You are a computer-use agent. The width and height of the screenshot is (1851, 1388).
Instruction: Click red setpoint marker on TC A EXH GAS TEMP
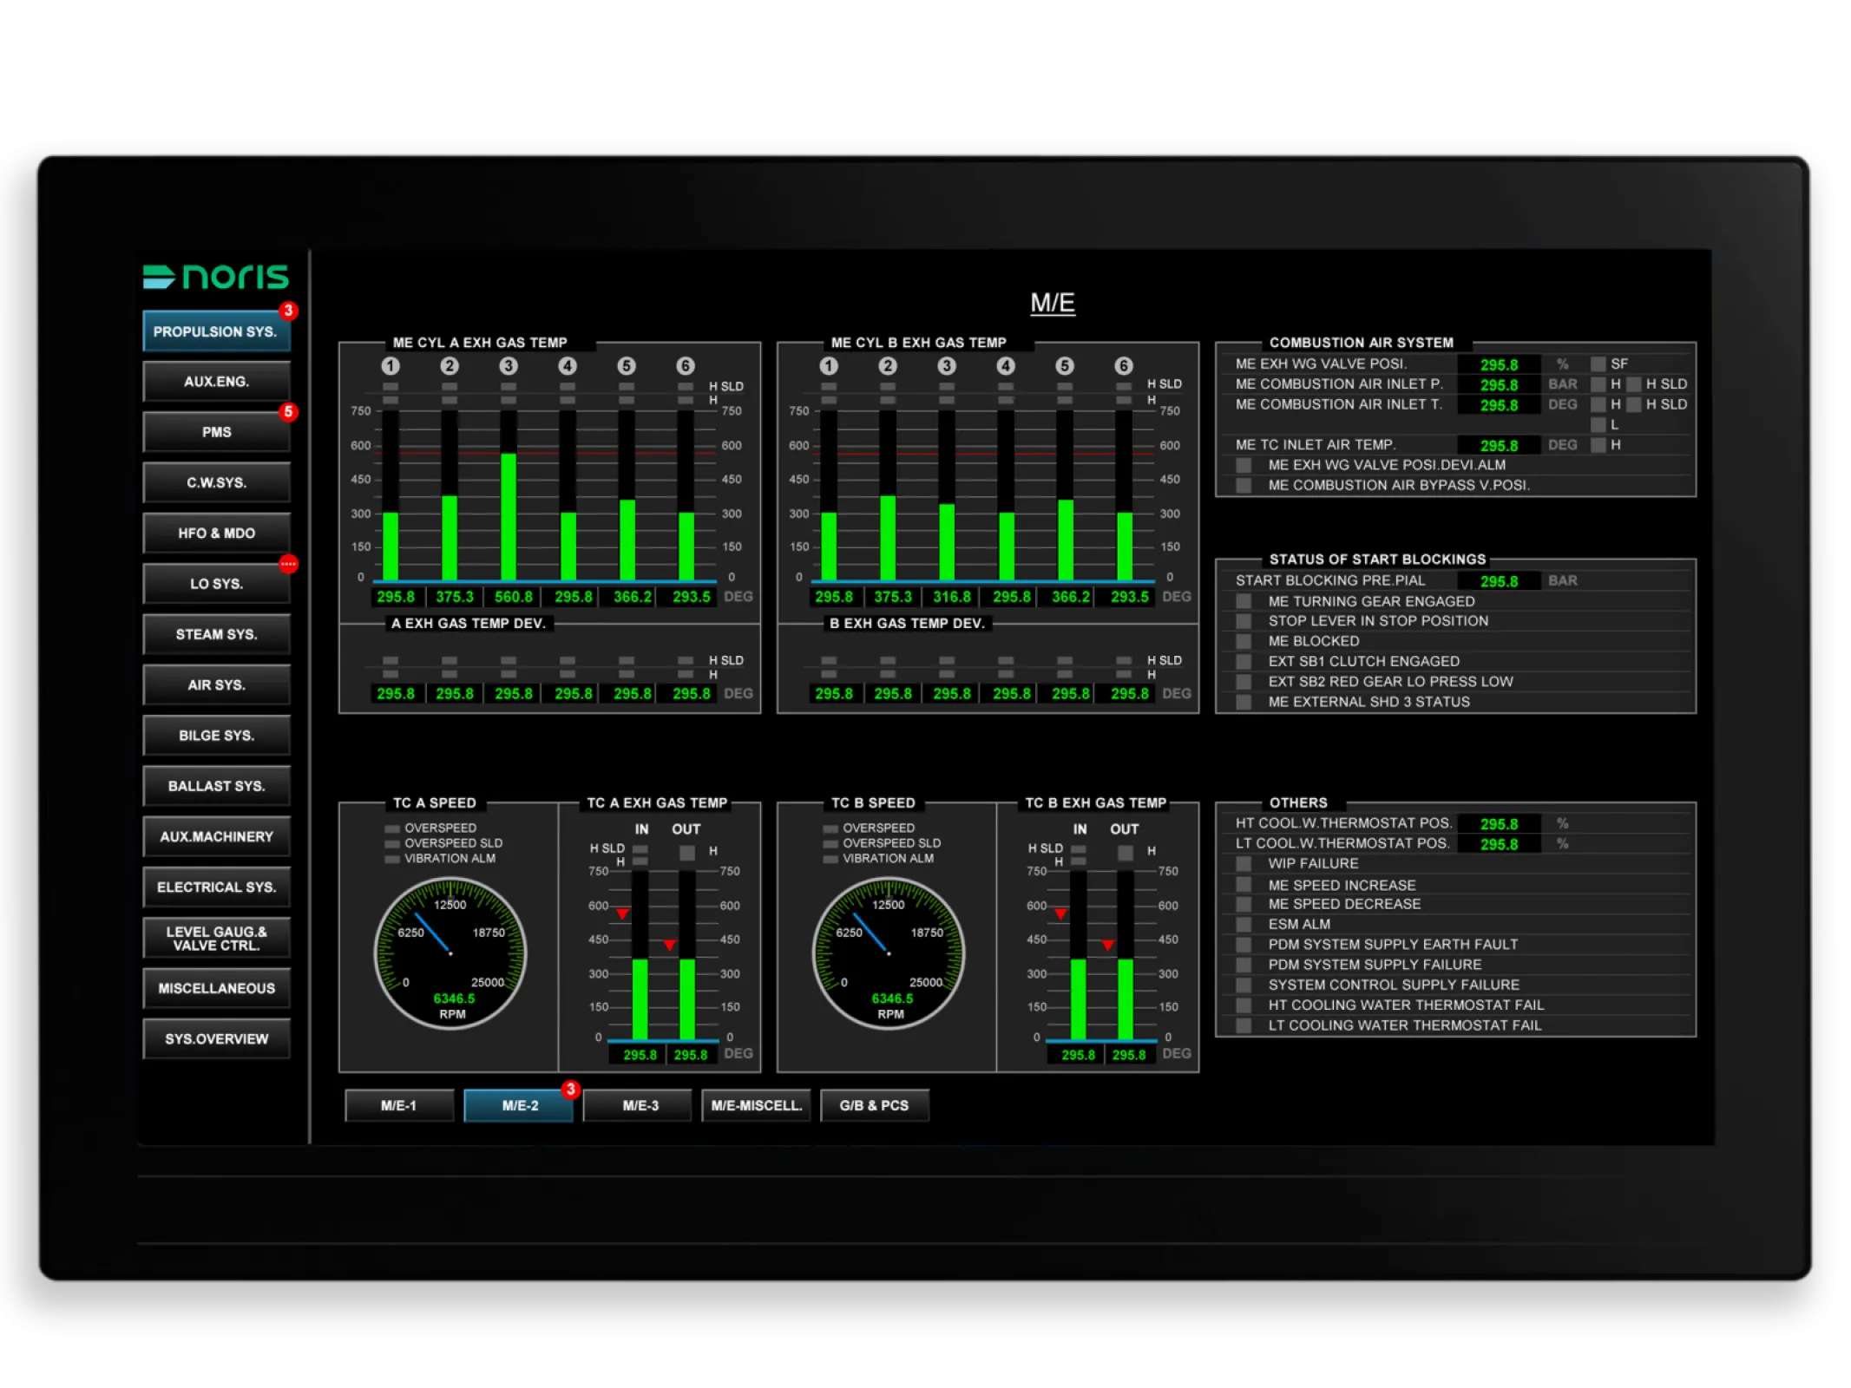tap(621, 913)
